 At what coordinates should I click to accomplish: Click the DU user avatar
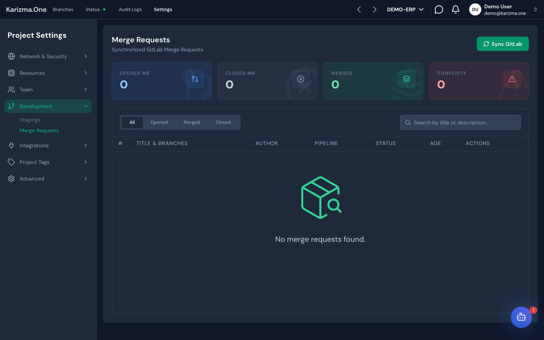coord(475,10)
